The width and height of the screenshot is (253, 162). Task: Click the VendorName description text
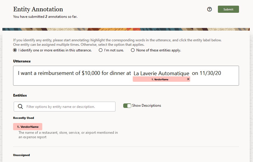coord(68,135)
